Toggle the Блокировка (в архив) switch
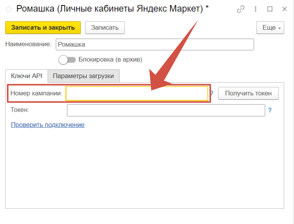Viewport: 294px width, 224px height. [x=66, y=60]
